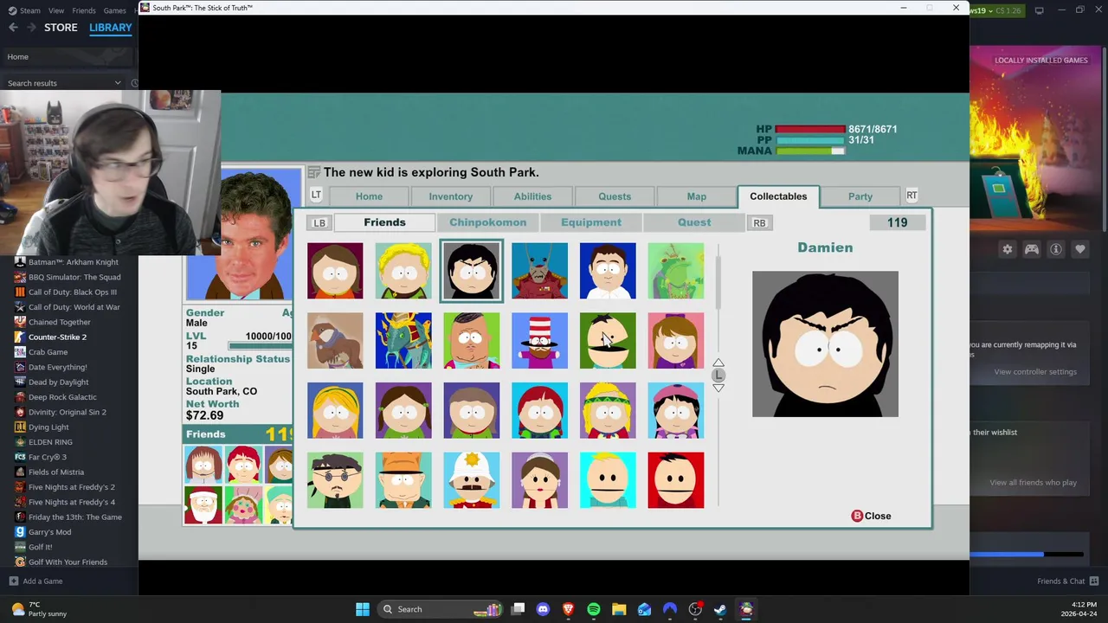This screenshot has width=1108, height=623.
Task: Open Steam Friends & Chat
Action: (x=1068, y=581)
